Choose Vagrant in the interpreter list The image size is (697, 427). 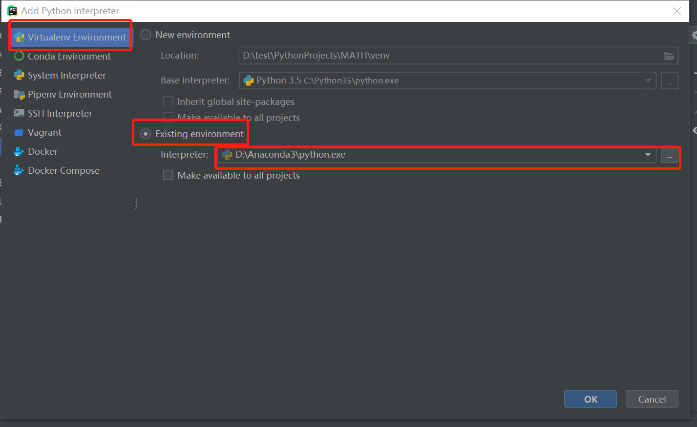pyautogui.click(x=44, y=132)
